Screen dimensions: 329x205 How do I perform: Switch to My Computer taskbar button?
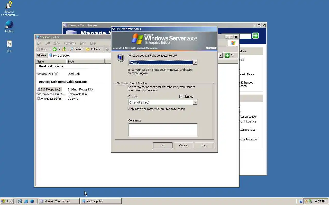[101, 201]
